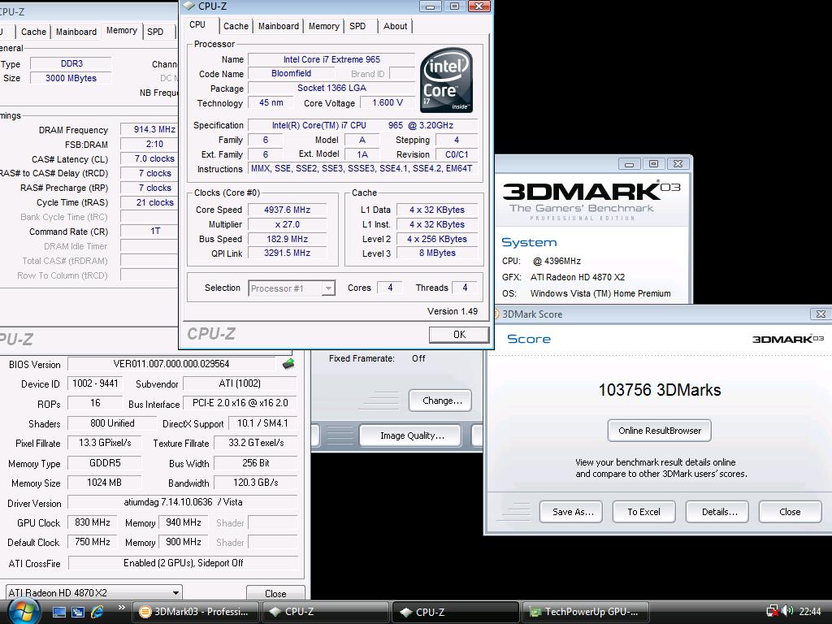Click the CAS# Latency 7.0 clocks value
Viewport: 832px width, 624px height.
click(x=149, y=158)
